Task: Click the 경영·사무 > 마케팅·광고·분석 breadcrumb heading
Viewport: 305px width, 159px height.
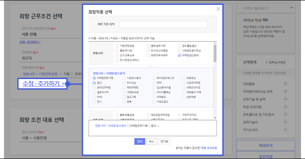Action: pyautogui.click(x=109, y=73)
